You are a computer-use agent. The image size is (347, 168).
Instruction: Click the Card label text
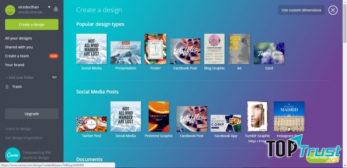coord(269,68)
